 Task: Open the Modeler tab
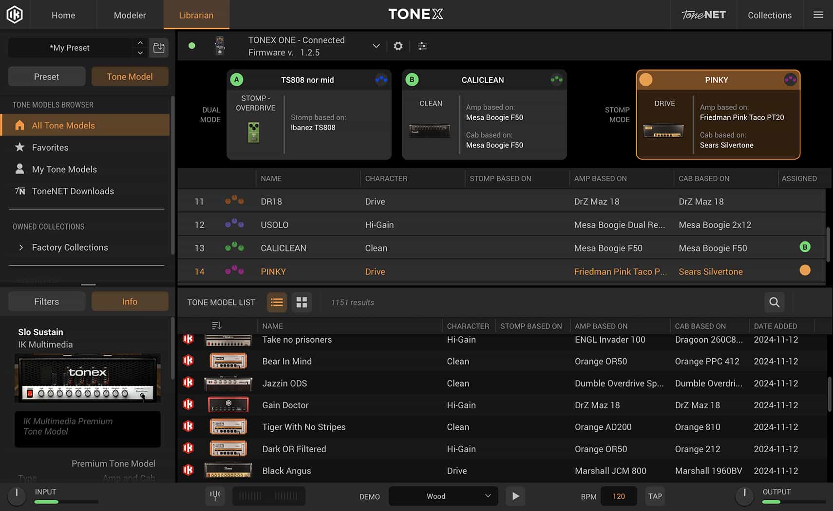pos(130,15)
